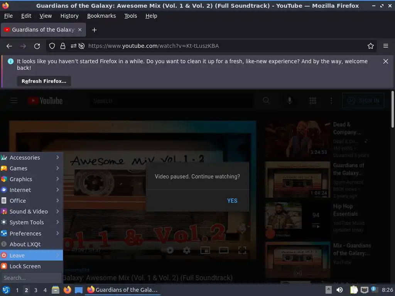Open the YouTube guide hamburger menu
This screenshot has height=296, width=395.
(x=14, y=101)
